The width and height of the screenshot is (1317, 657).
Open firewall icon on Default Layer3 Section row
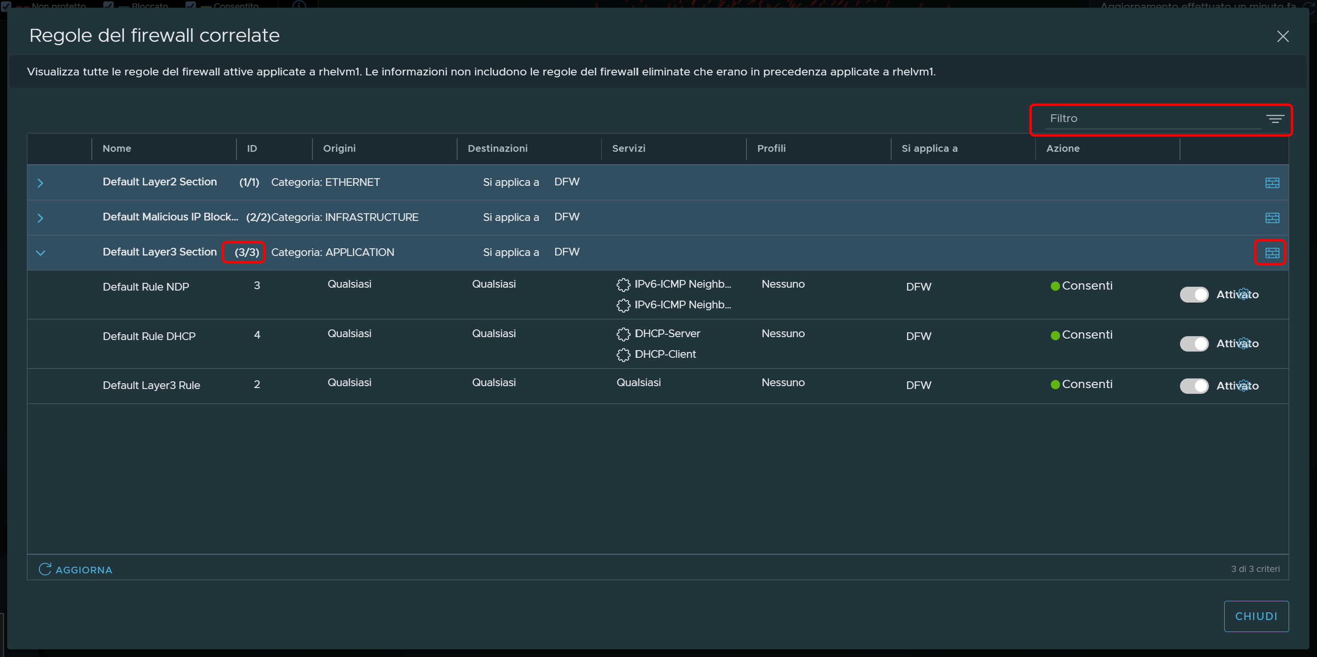pos(1272,252)
